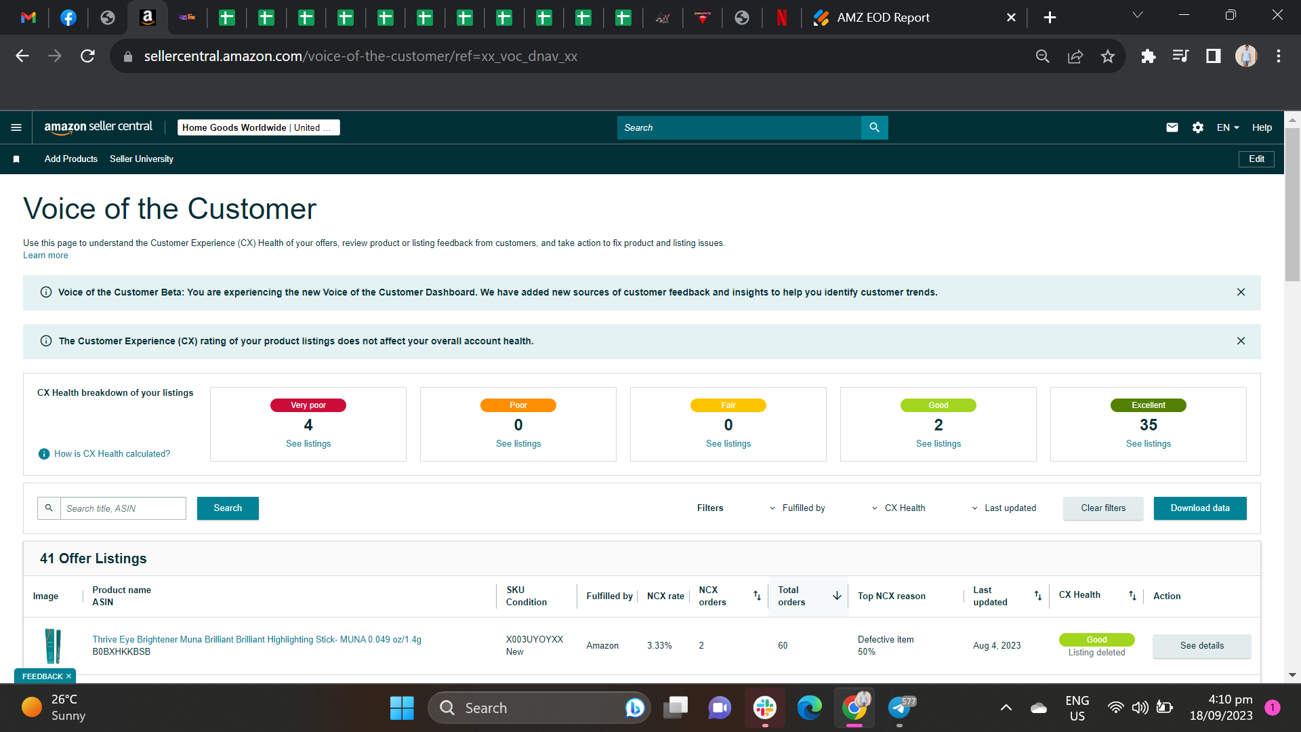
Task: Expand the CX Health filter dropdown
Action: (x=899, y=508)
